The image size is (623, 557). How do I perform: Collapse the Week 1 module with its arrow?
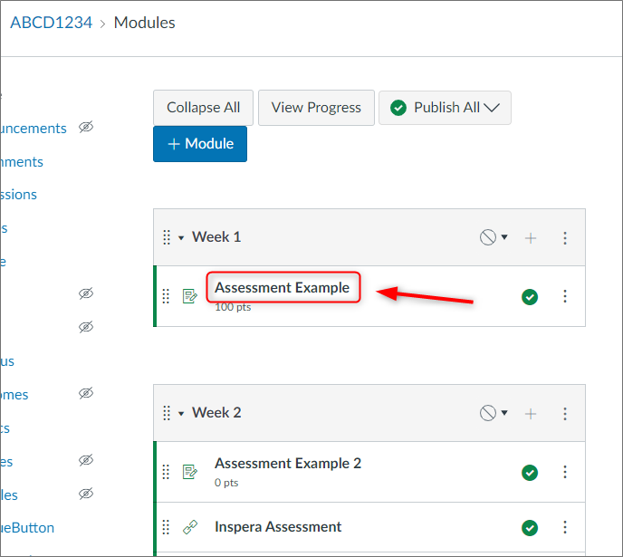pyautogui.click(x=181, y=238)
